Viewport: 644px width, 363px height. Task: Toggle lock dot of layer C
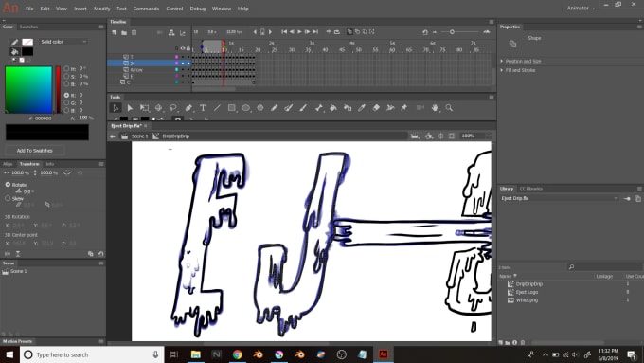[x=188, y=82]
